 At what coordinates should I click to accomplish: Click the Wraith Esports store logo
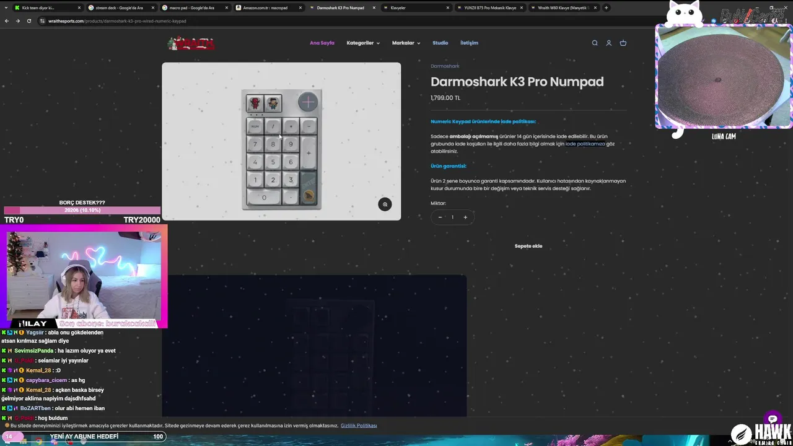(x=191, y=43)
